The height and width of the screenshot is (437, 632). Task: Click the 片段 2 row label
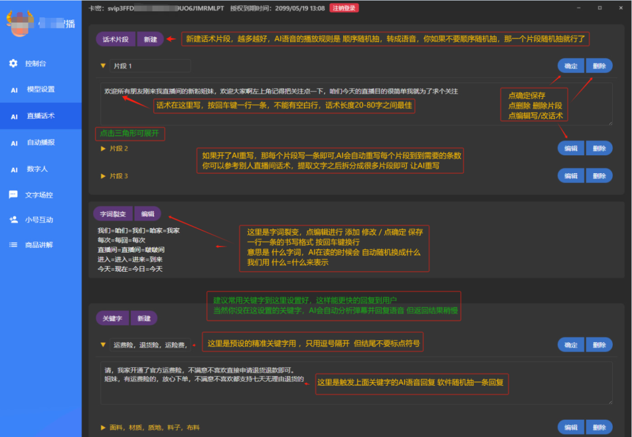(x=118, y=149)
